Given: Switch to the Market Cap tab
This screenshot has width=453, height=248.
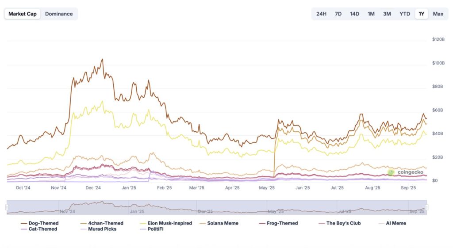Looking at the screenshot, I should pos(23,14).
